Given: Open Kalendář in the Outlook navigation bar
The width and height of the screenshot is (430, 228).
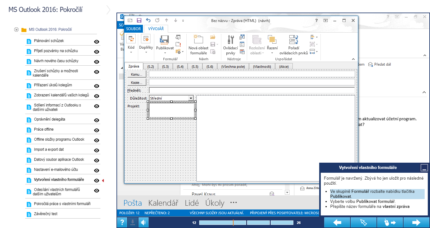Looking at the screenshot, I should point(163,203).
